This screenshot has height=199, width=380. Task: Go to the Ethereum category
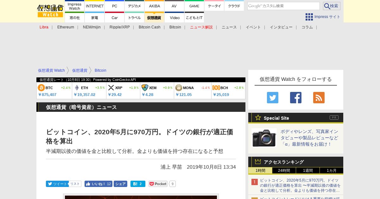coord(66,27)
